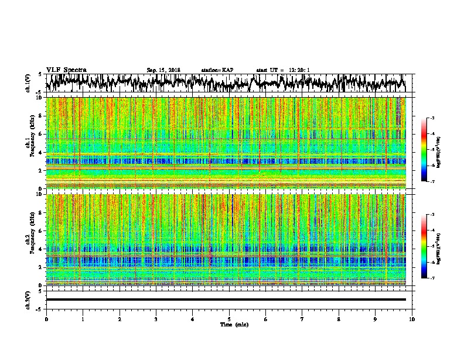The height and width of the screenshot is (358, 464).
Task: Click the '0' tick on the time axis
Action: click(x=46, y=319)
